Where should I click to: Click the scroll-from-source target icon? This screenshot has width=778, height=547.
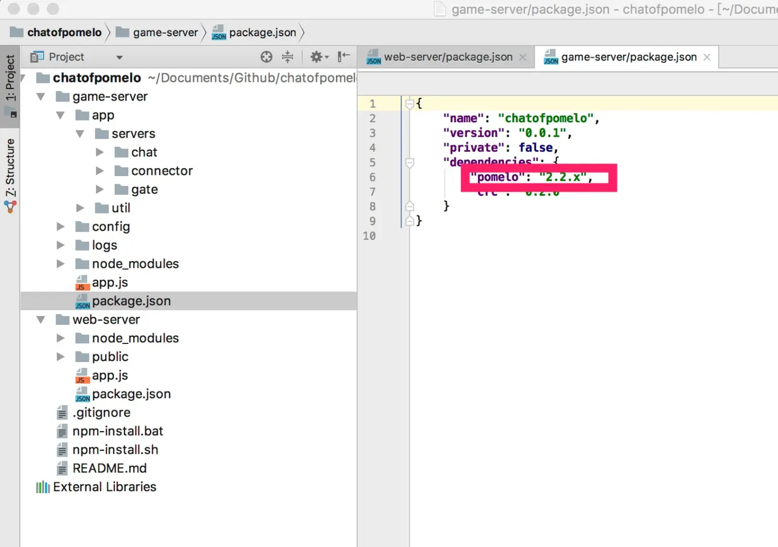[x=266, y=57]
